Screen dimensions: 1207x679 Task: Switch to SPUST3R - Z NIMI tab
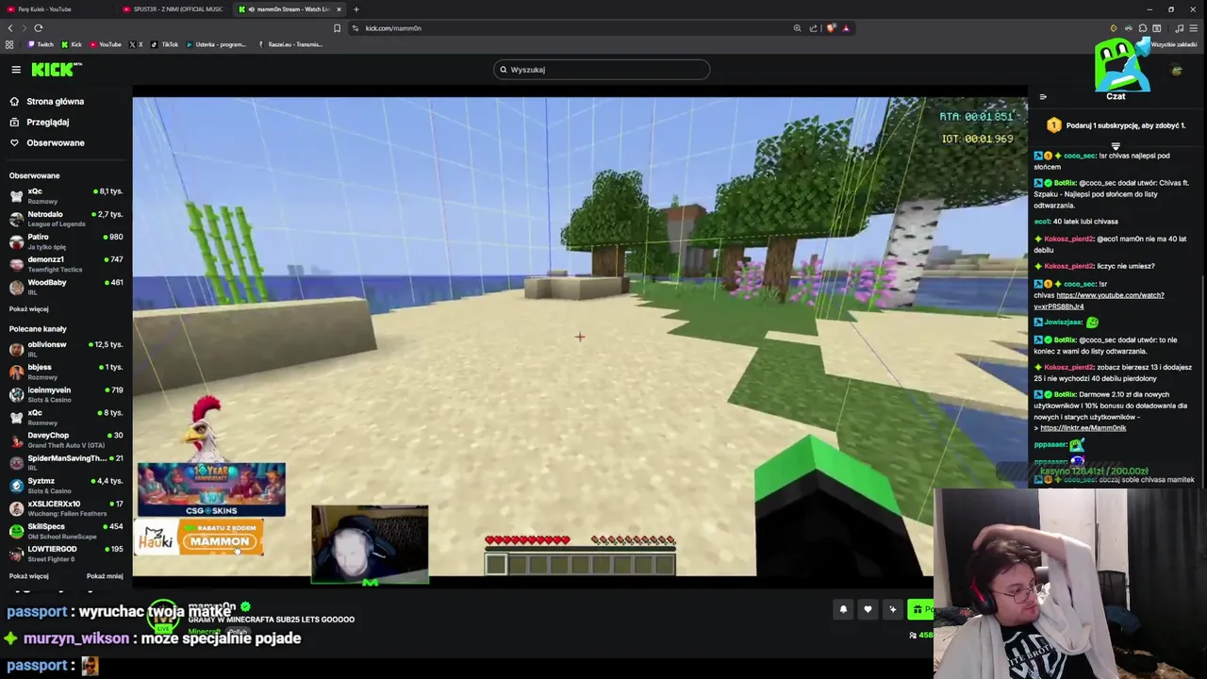pos(174,8)
